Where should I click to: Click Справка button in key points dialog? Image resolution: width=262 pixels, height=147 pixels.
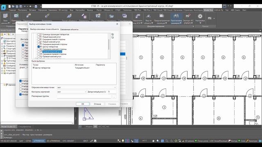112,104
